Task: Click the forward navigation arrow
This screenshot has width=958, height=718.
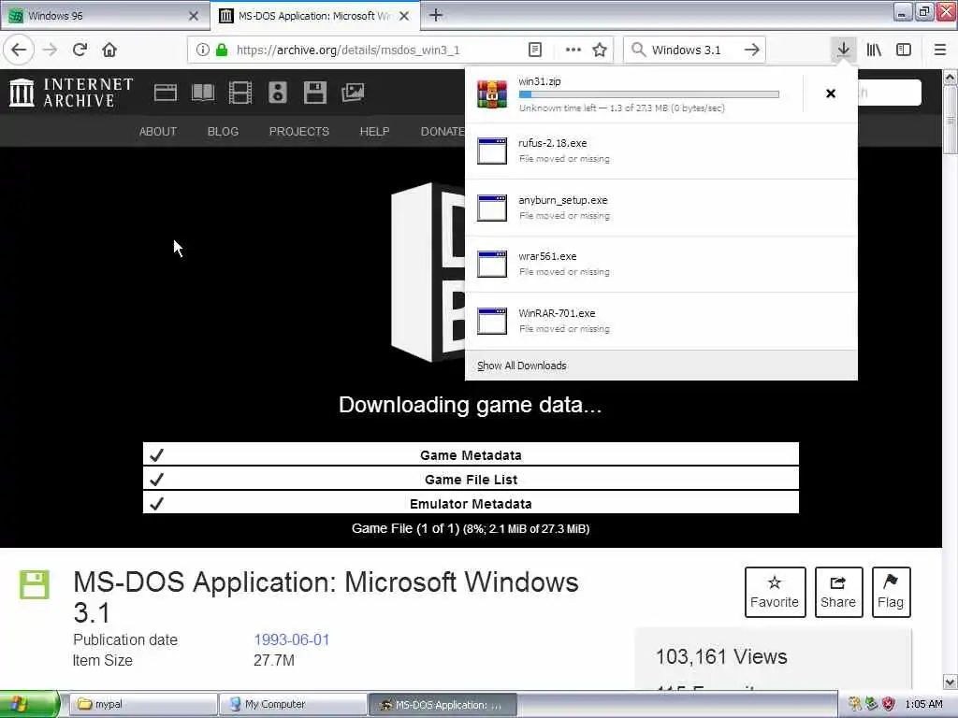Action: point(51,50)
